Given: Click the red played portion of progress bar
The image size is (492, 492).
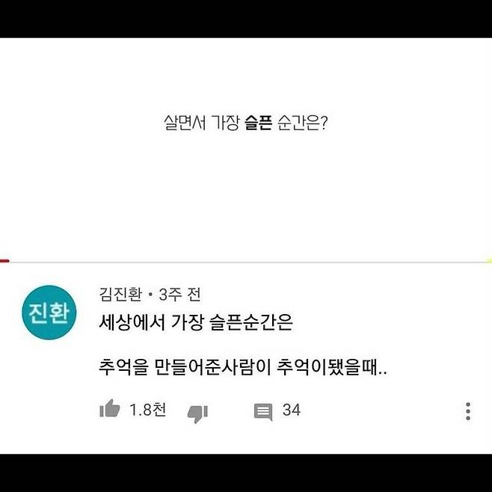Looking at the screenshot, I should [4, 261].
